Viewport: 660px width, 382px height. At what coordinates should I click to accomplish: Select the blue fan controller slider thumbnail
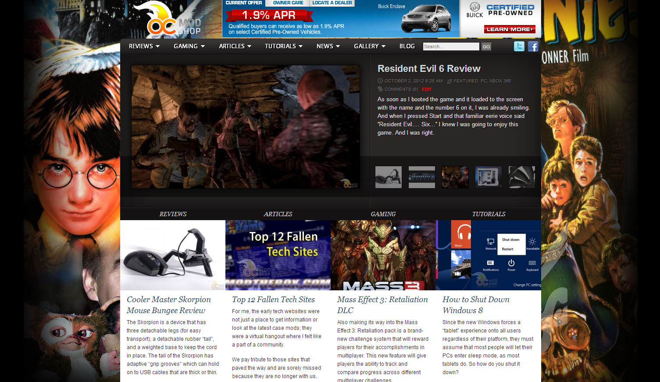point(422,177)
